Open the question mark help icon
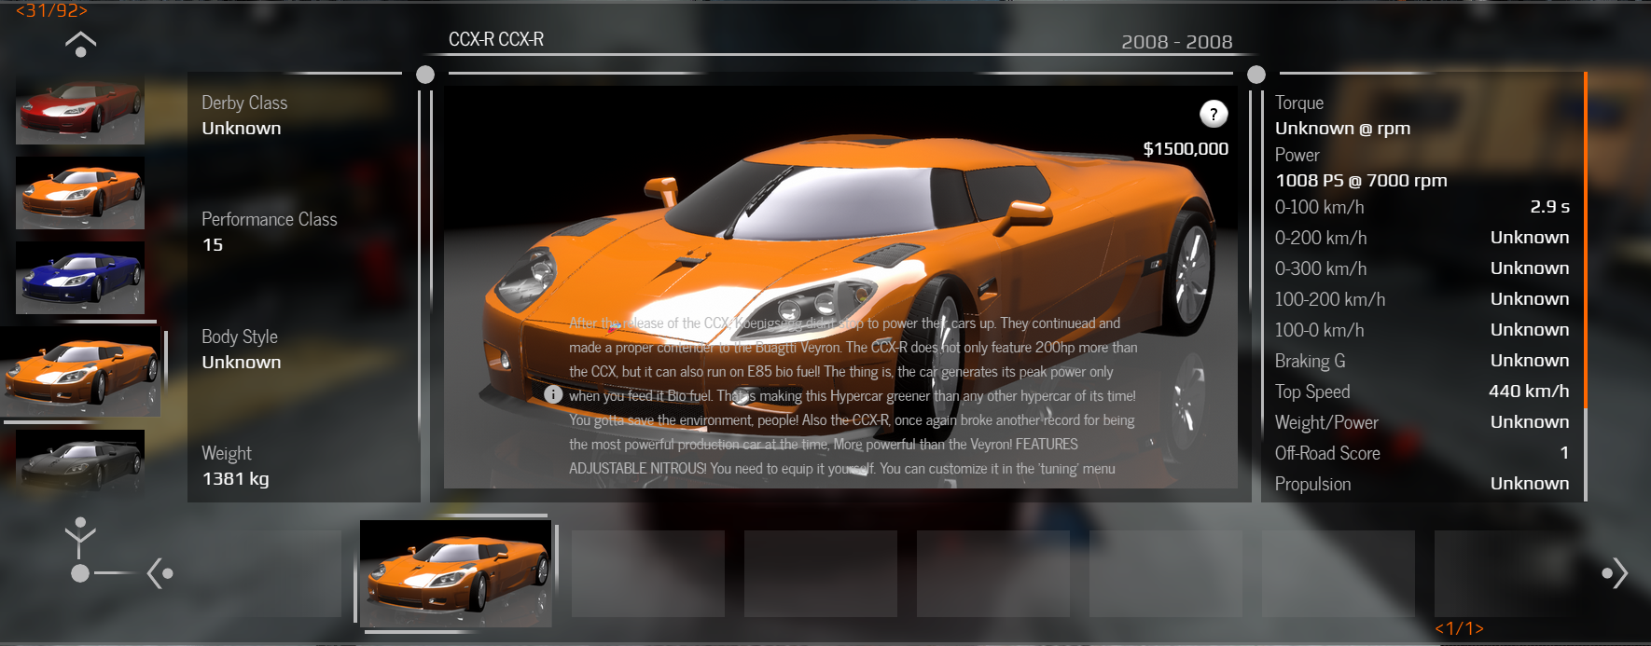 click(1213, 115)
